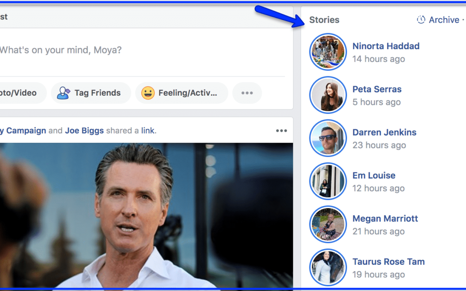Viewport: 466px width, 291px height.
Task: Open Ninorta Haddad's story thumbnail
Action: [x=328, y=52]
